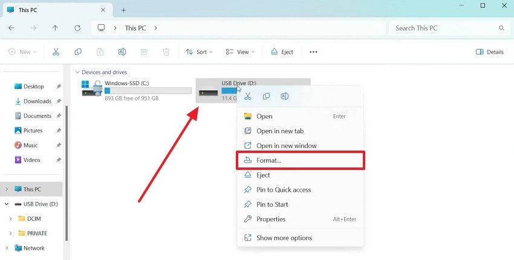
Task: Choose Pin to Start
Action: click(300, 204)
